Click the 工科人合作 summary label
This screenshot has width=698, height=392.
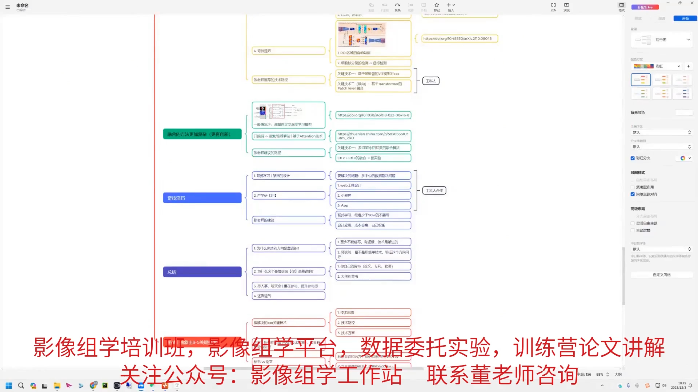coord(434,191)
